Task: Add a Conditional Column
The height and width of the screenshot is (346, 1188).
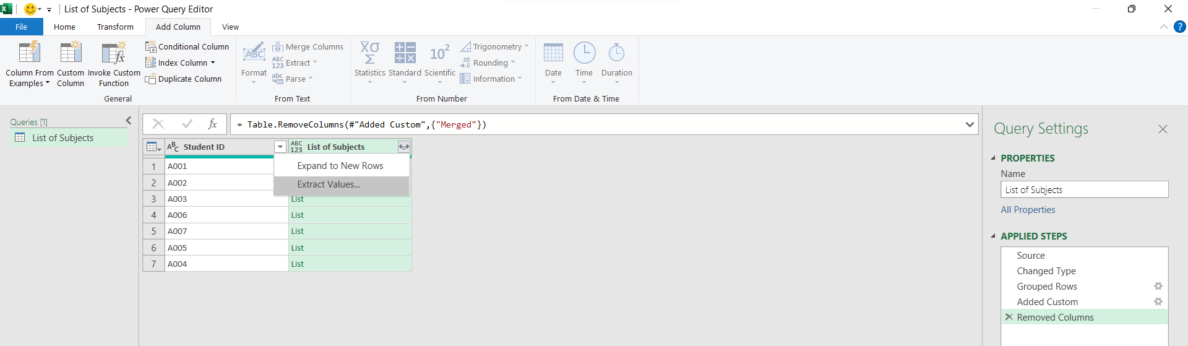Action: point(187,46)
